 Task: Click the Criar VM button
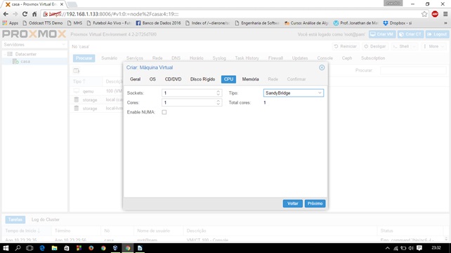click(x=382, y=34)
